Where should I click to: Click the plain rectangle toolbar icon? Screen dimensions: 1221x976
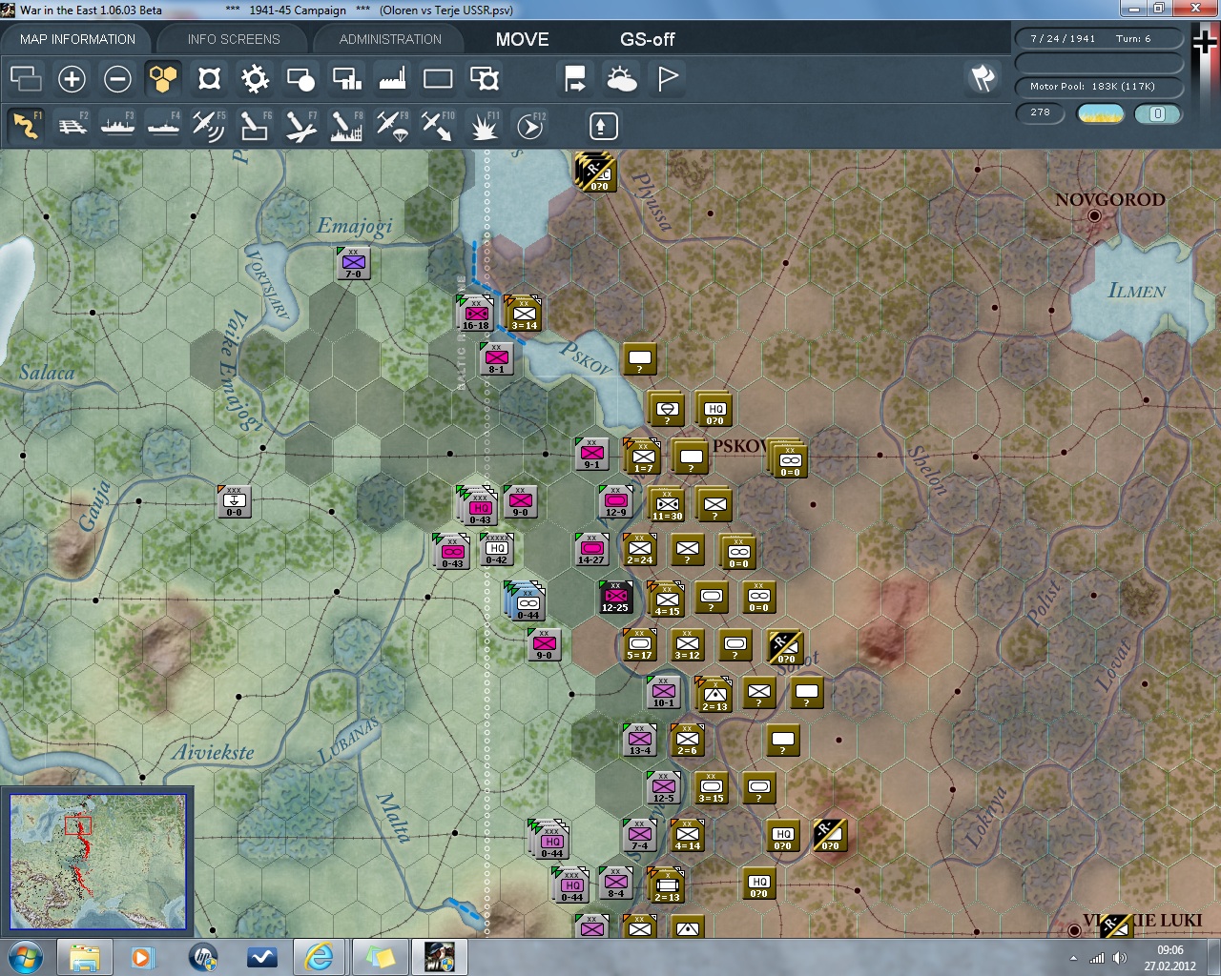pos(438,78)
